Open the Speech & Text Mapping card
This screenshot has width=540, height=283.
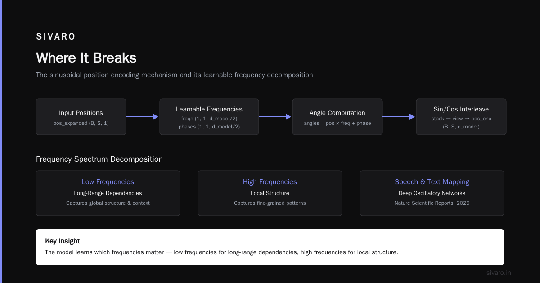[x=432, y=193]
